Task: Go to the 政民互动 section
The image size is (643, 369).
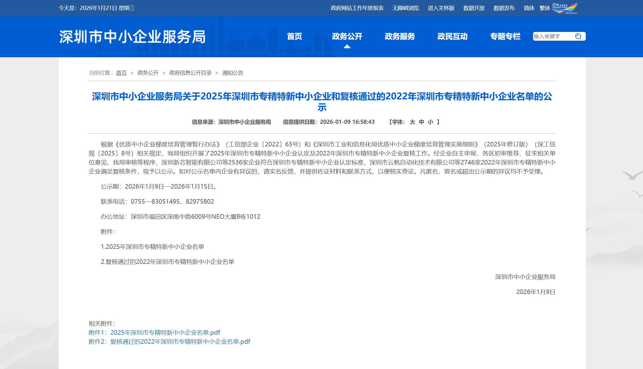Action: pos(452,36)
